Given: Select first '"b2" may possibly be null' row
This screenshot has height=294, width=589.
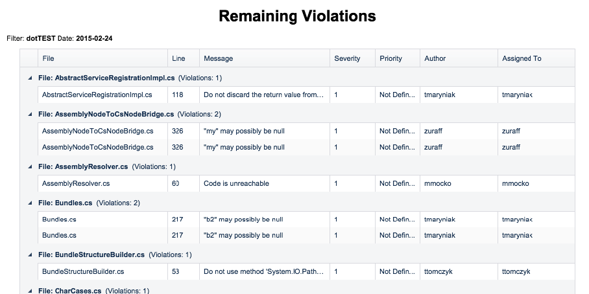Looking at the screenshot, I should pyautogui.click(x=306, y=220).
